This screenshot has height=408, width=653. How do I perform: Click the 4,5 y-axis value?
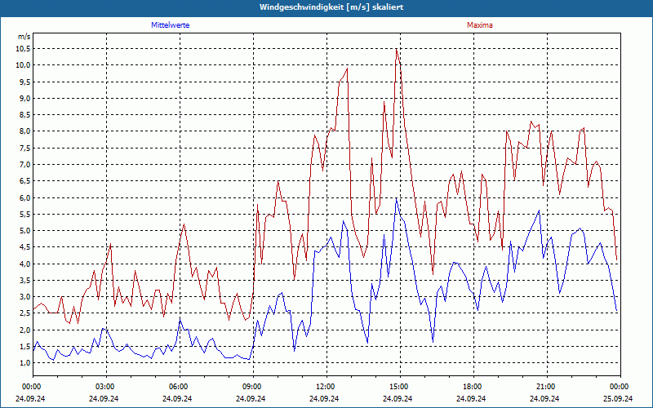tap(25, 247)
